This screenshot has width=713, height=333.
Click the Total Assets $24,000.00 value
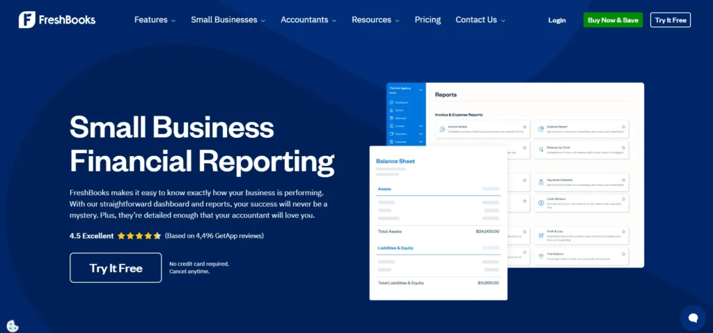487,231
